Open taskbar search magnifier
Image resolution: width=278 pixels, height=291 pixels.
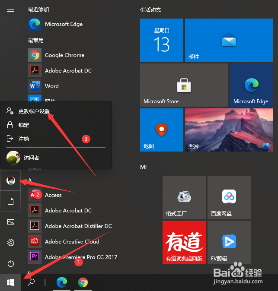click(31, 282)
